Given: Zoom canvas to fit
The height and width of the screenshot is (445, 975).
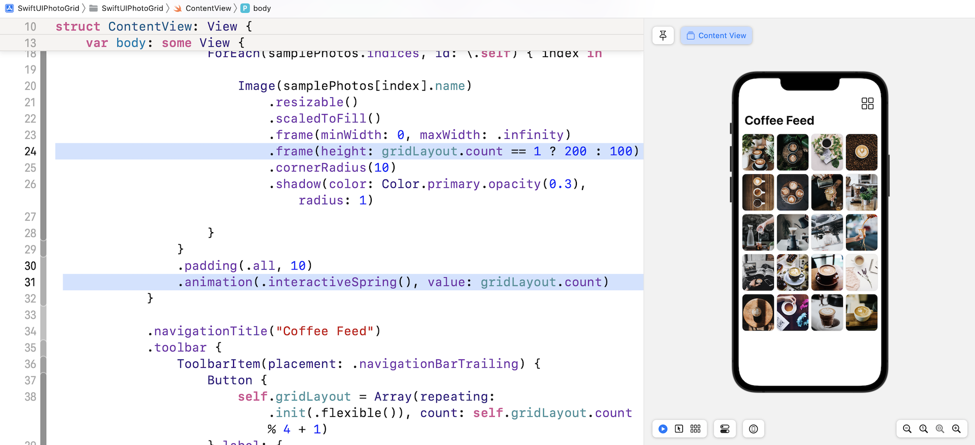Looking at the screenshot, I should pyautogui.click(x=939, y=429).
